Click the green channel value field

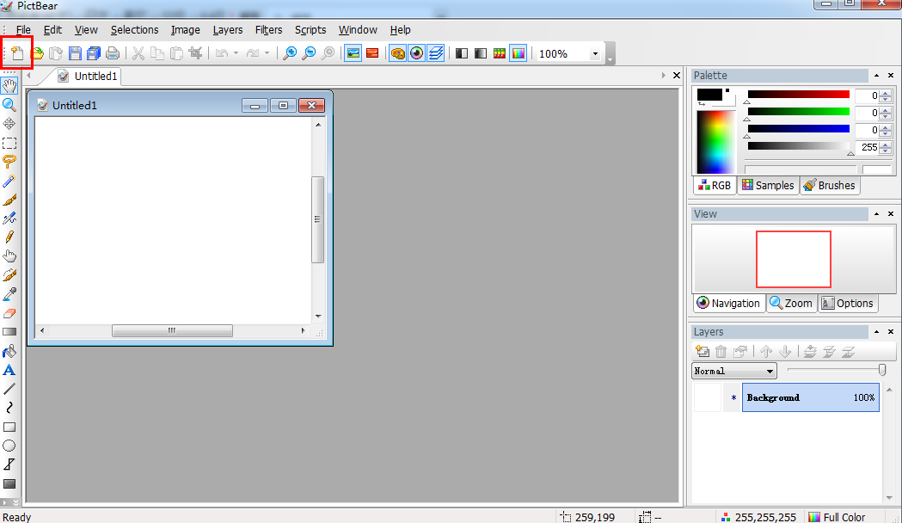(x=868, y=113)
